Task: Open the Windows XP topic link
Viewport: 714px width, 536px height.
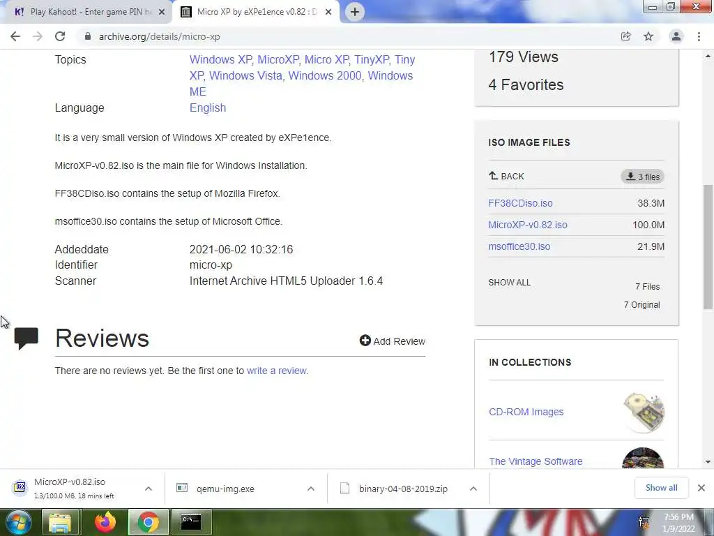Action: (220, 60)
